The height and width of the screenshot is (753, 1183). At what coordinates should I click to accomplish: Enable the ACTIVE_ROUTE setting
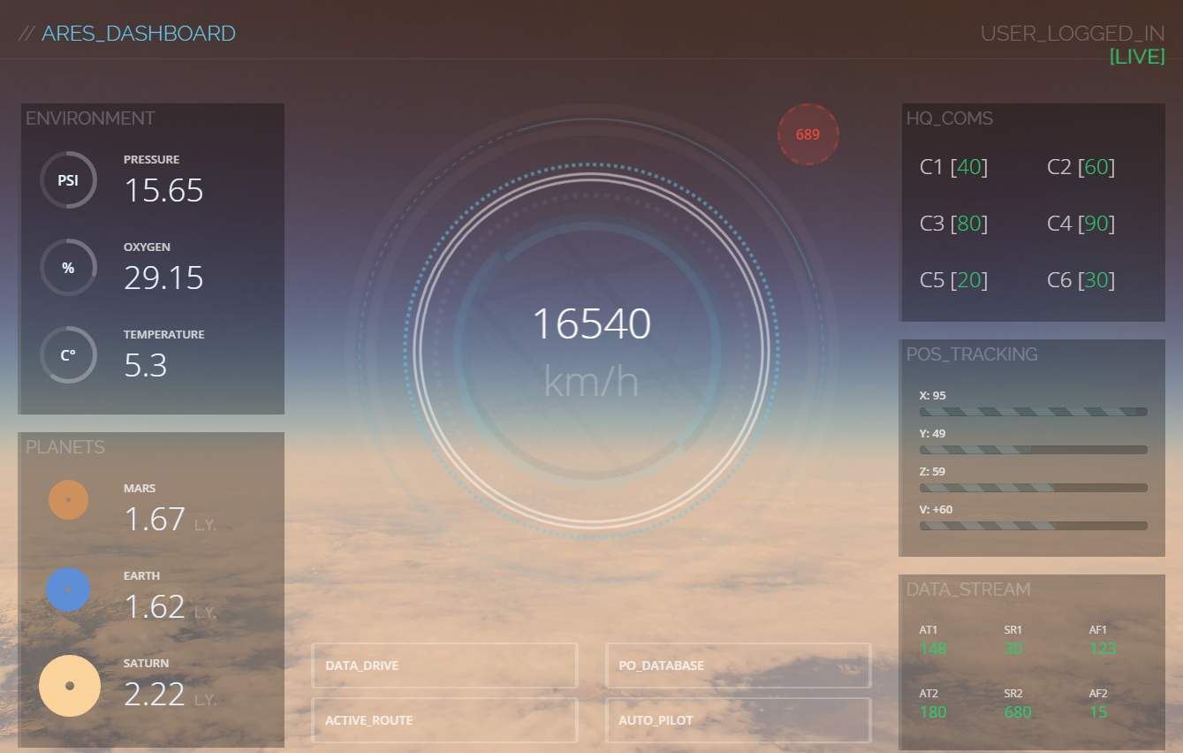point(444,719)
